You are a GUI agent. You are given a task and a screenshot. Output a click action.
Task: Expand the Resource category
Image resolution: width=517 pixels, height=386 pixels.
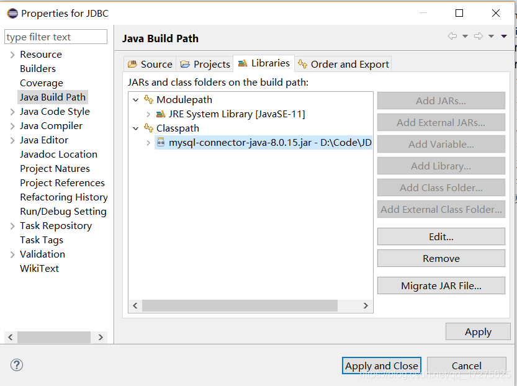12,55
